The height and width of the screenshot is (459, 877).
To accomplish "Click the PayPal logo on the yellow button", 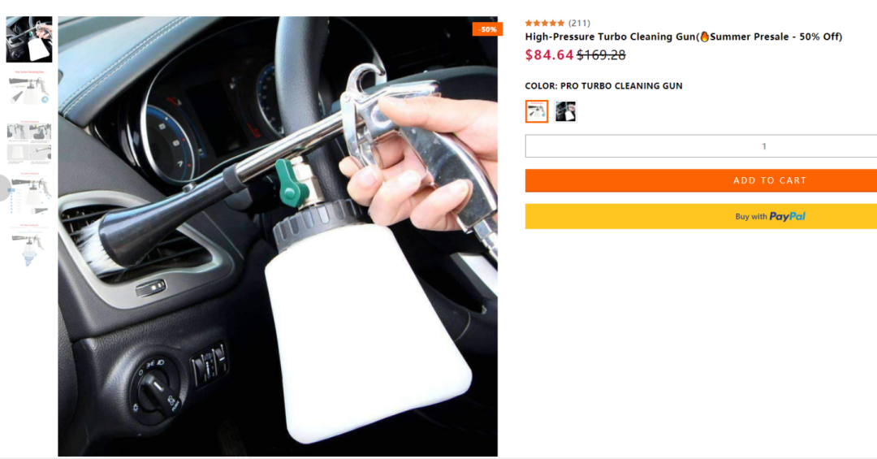I will pos(788,217).
